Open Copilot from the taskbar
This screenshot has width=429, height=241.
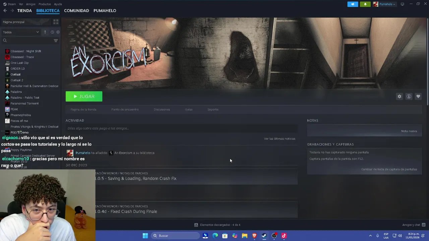(x=235, y=236)
